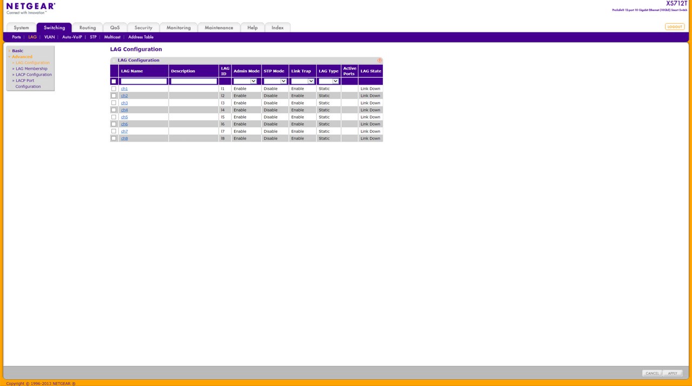Open the Help tab
This screenshot has height=386, width=692.
coord(252,28)
